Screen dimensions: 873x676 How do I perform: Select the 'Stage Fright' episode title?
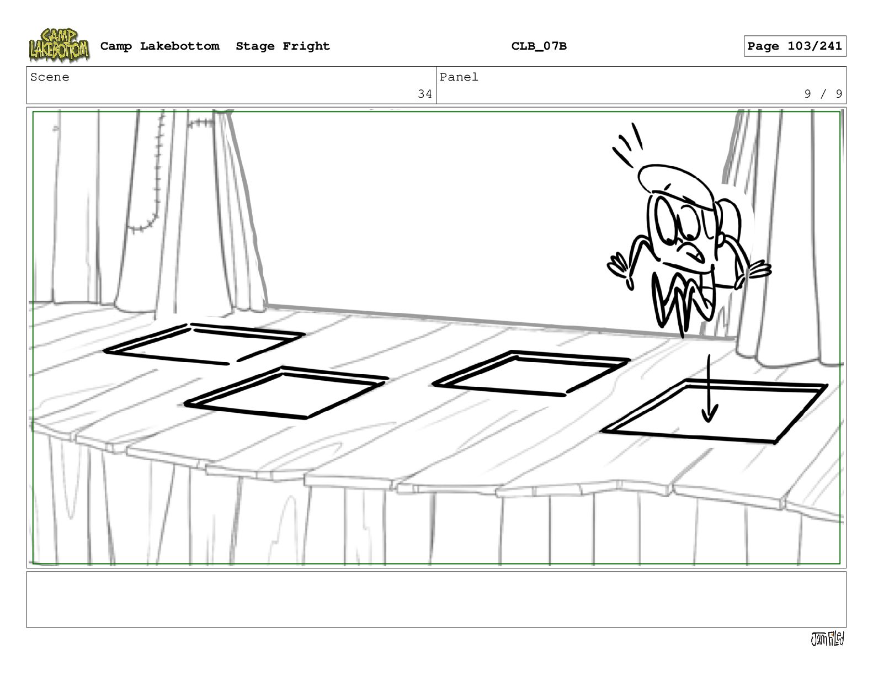[283, 46]
